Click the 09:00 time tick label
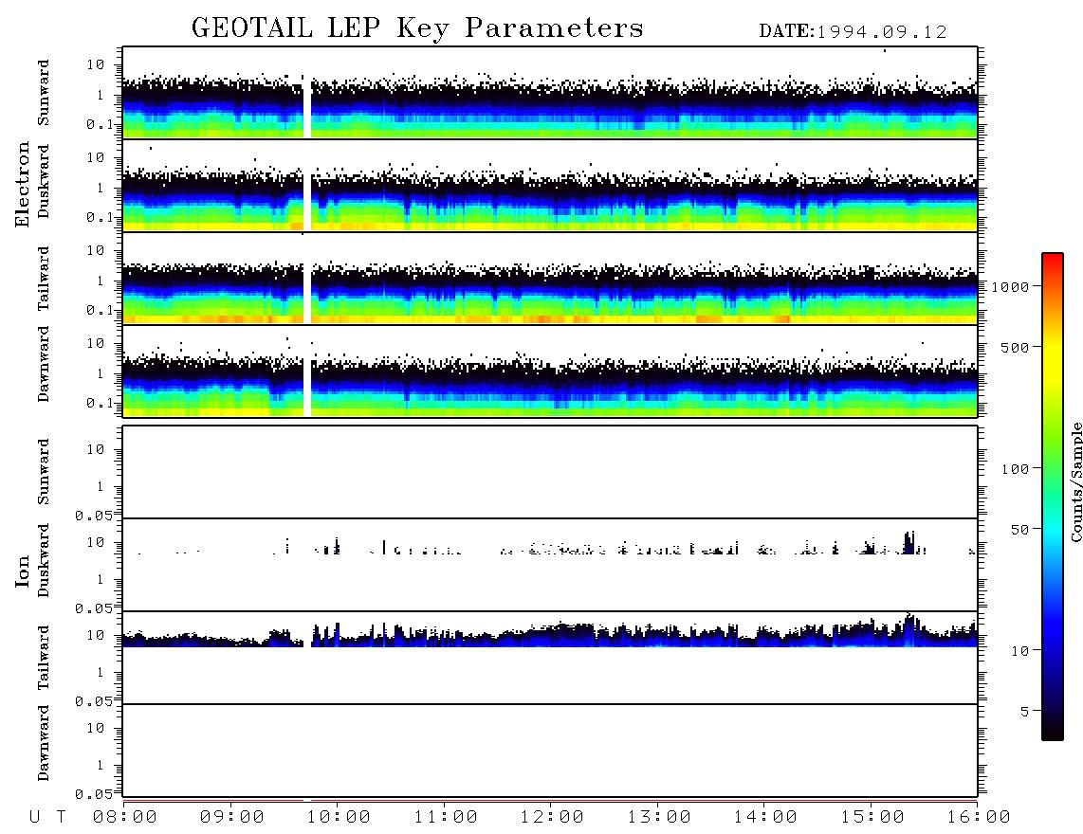The height and width of the screenshot is (834, 1083). pos(232,818)
